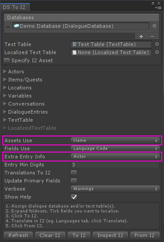Maximize the DS To I2 window
164x242 pixels.
pyautogui.click(x=153, y=3)
